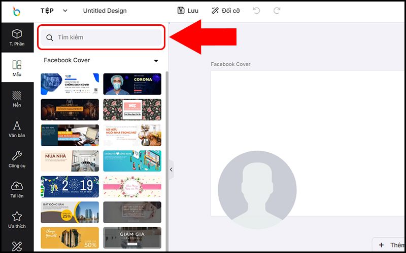Click the undo arrow icon

click(x=256, y=11)
